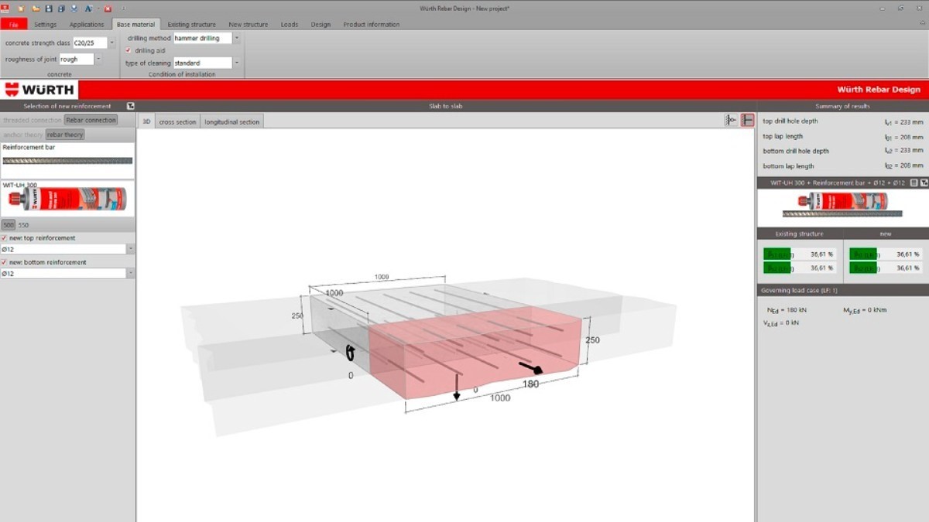Click the save-as icon beside the save disk
929x522 pixels.
60,9
